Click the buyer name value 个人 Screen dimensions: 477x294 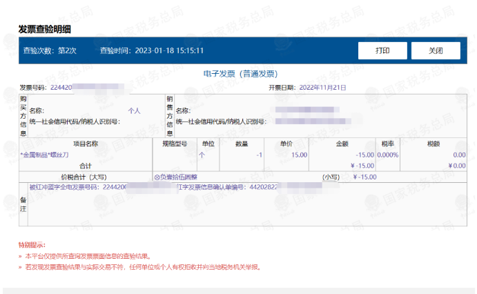pos(134,110)
